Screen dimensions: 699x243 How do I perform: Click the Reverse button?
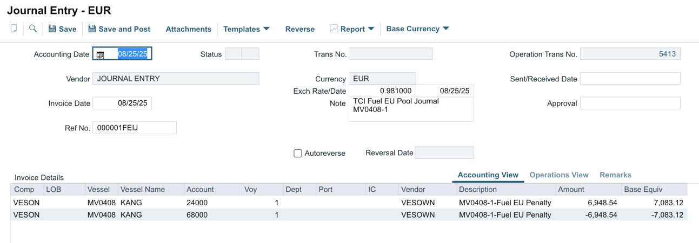[299, 29]
